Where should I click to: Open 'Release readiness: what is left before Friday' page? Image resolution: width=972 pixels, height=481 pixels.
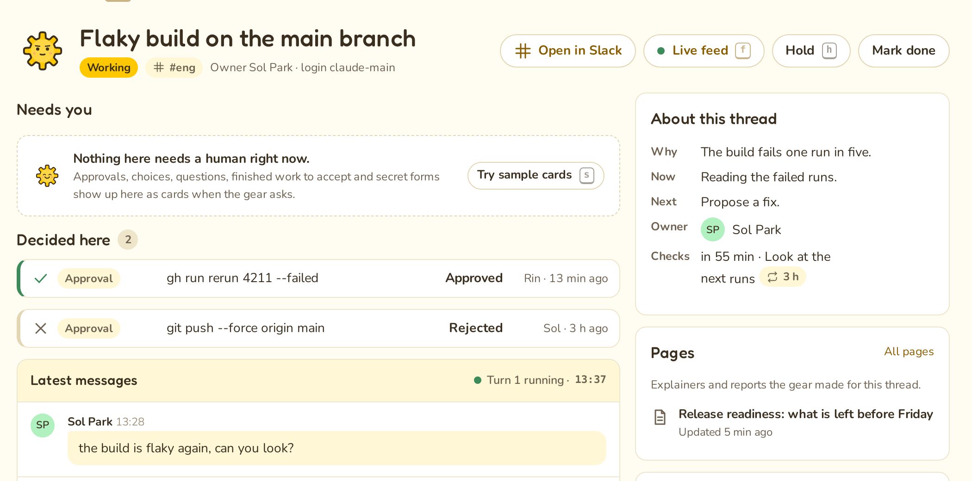tap(805, 414)
